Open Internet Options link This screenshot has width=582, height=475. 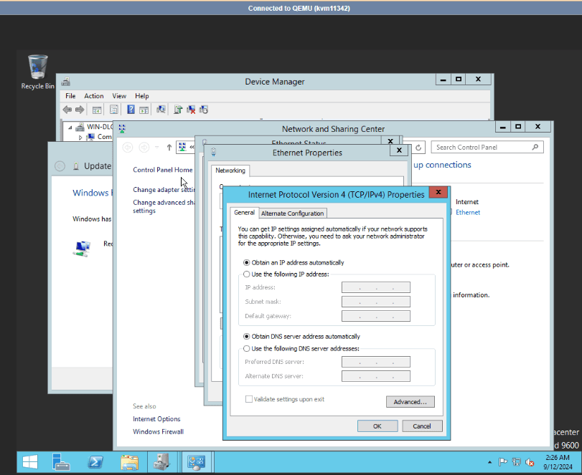pyautogui.click(x=156, y=418)
